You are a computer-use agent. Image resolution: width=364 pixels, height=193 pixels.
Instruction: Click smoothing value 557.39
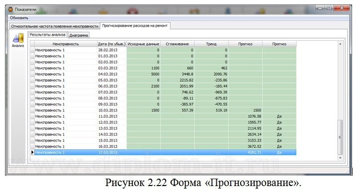[187, 110]
